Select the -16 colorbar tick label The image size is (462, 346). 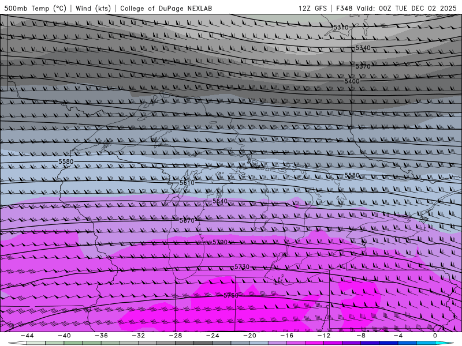286,336
